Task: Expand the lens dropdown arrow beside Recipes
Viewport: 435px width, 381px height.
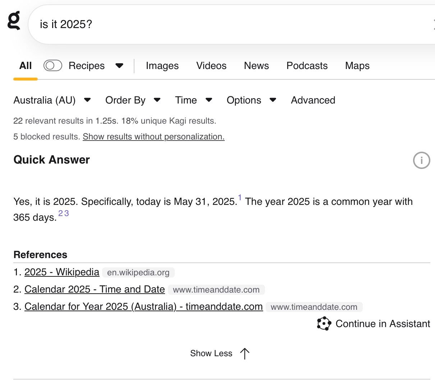Action: 119,66
